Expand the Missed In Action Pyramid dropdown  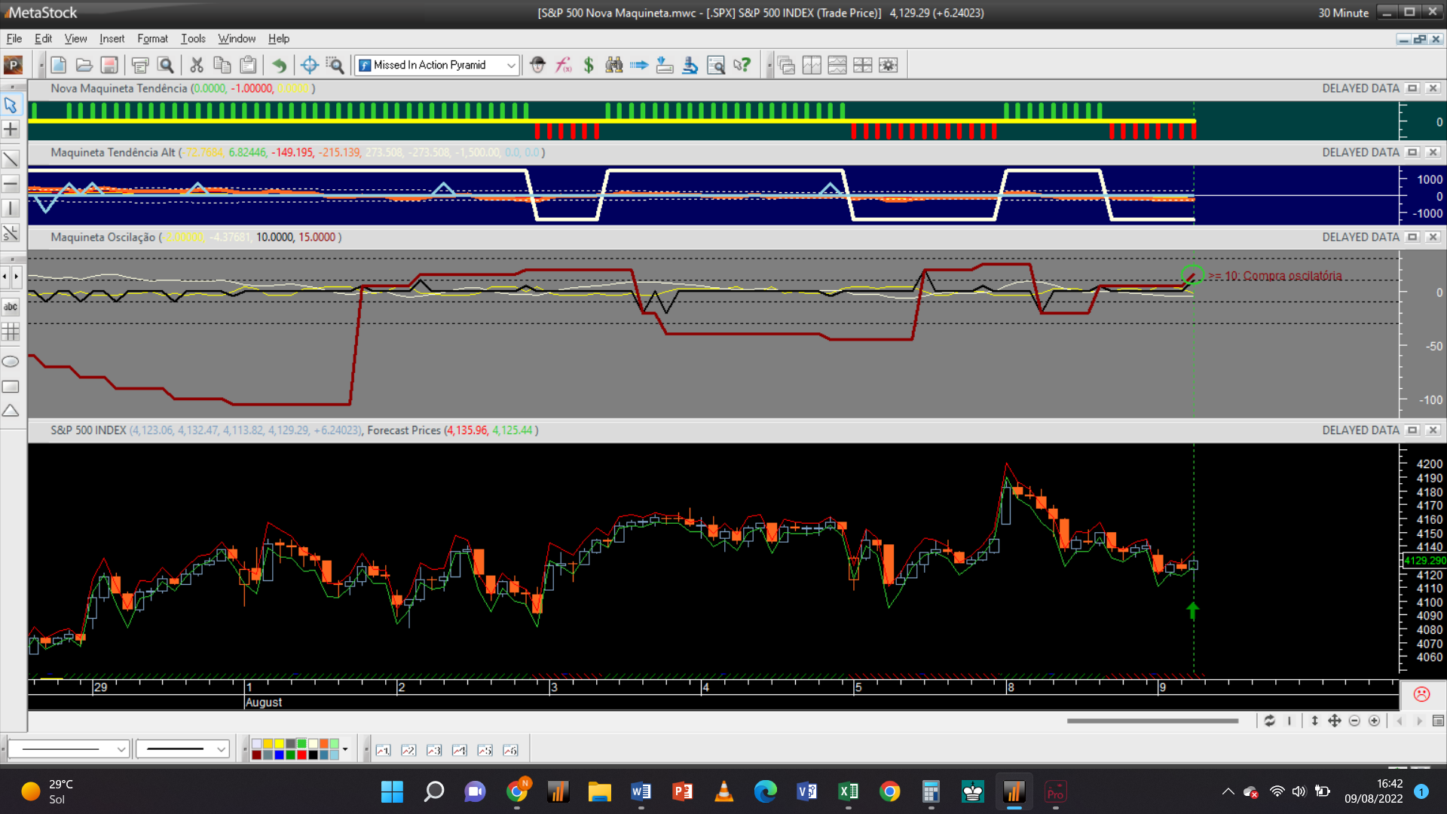511,66
